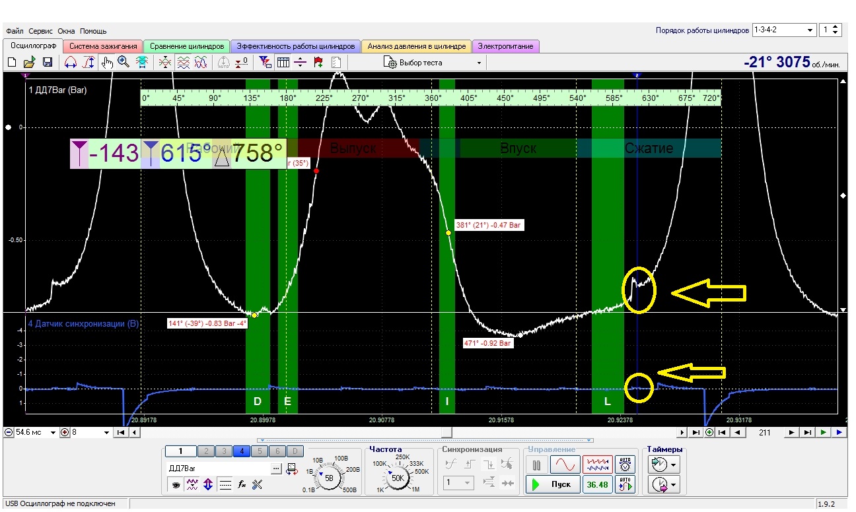Screen dimensions: 856x512
Task: Jump to first frame button left of 211
Action: (x=722, y=432)
